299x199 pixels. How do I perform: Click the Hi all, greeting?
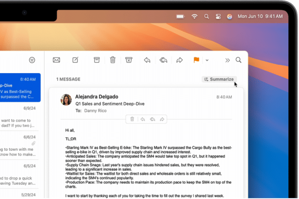point(70,130)
